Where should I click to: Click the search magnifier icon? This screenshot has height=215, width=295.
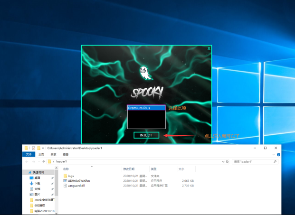pyautogui.click(x=275, y=162)
